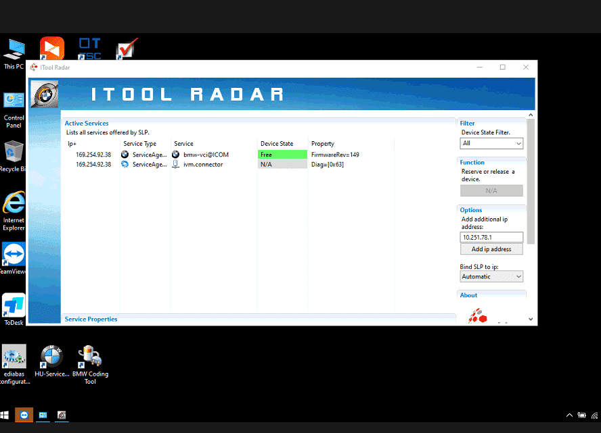Click the Options panel header
The height and width of the screenshot is (433, 601).
click(471, 210)
